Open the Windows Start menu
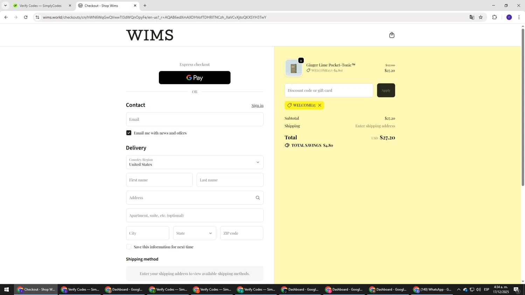Screen dimensions: 525x295 6,289
